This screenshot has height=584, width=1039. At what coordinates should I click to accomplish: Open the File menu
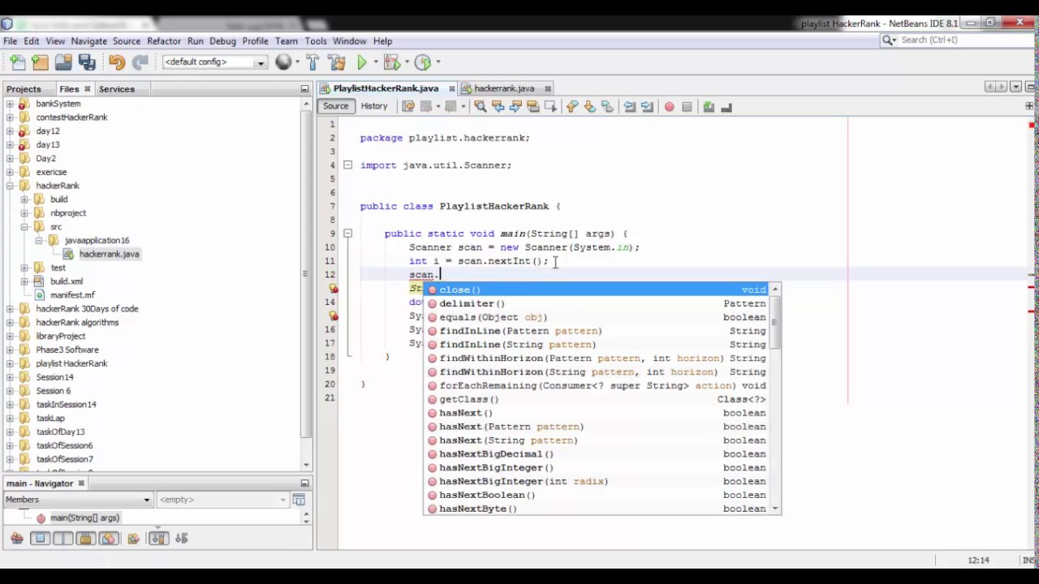click(x=10, y=41)
